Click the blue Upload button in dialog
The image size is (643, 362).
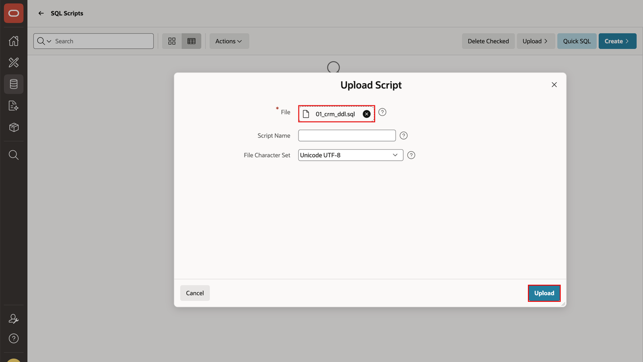pyautogui.click(x=544, y=293)
